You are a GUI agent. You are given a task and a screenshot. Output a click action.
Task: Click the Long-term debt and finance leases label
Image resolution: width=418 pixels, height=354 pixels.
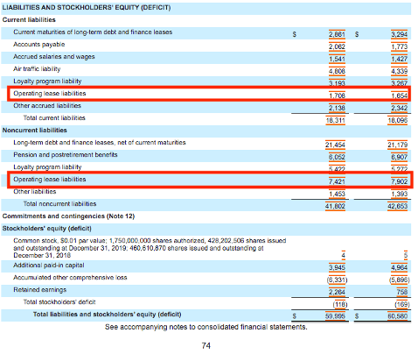click(100, 143)
